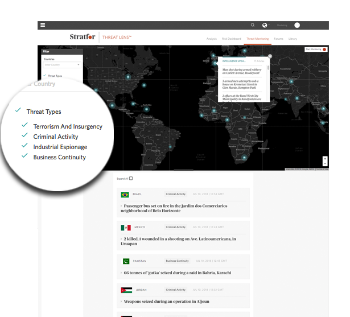Viewport: 350px width, 317px height.
Task: Click the map marker in Cuba area
Action: pos(133,104)
